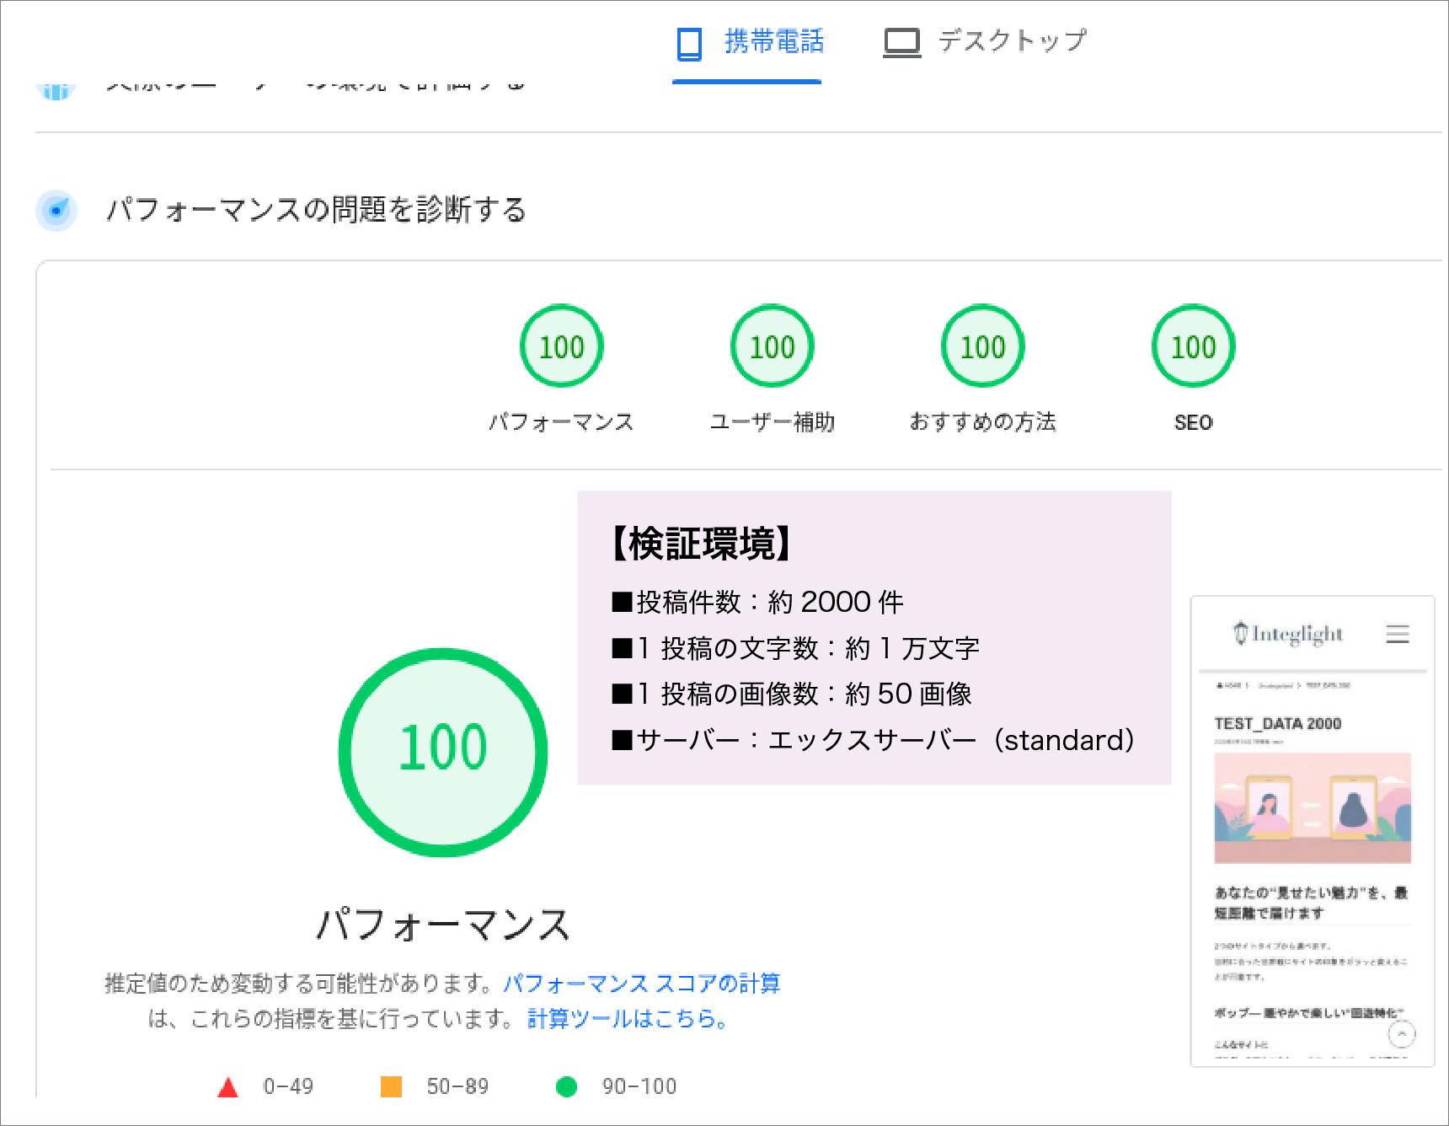Open the パフォーマンス スコアの計算 link
Image resolution: width=1449 pixels, height=1126 pixels.
point(641,984)
